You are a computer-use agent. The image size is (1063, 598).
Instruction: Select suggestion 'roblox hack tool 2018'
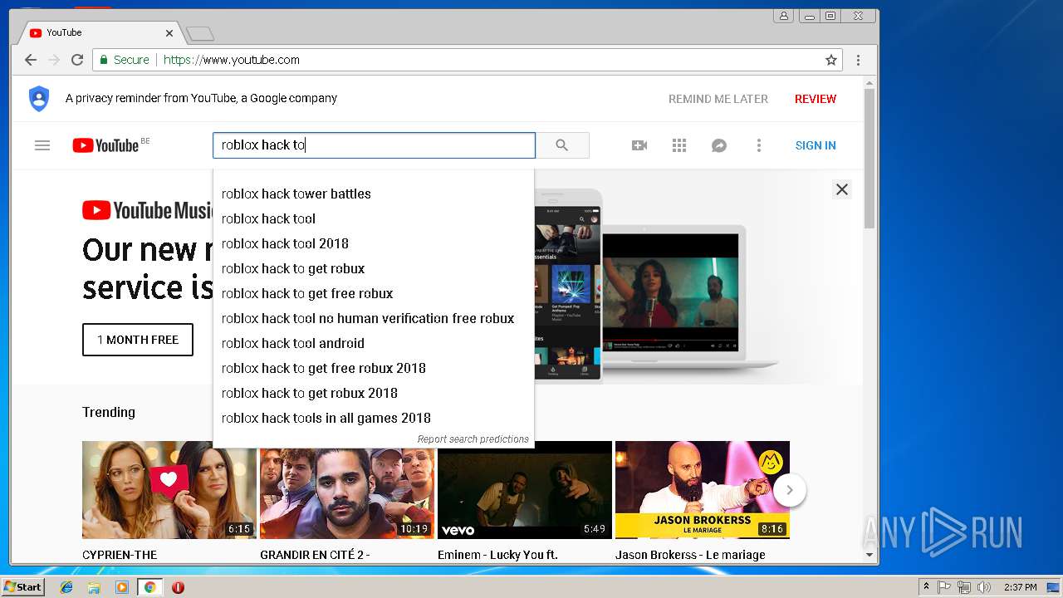374,243
